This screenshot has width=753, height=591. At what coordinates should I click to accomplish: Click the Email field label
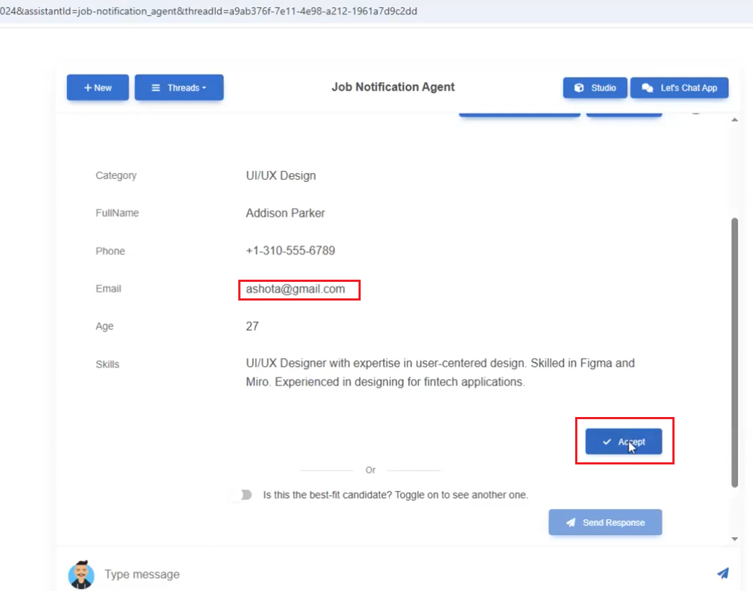[x=108, y=289]
